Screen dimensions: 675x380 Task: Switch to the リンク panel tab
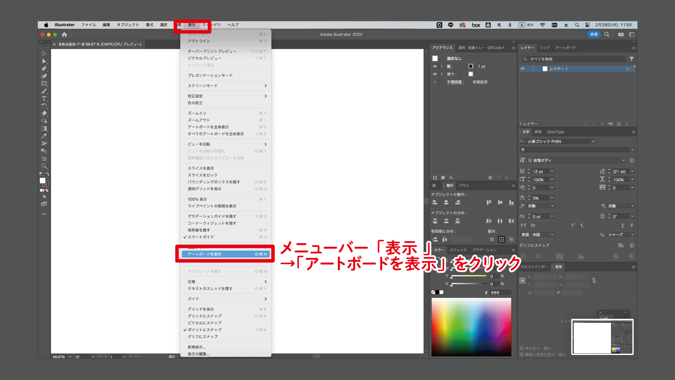pos(545,47)
